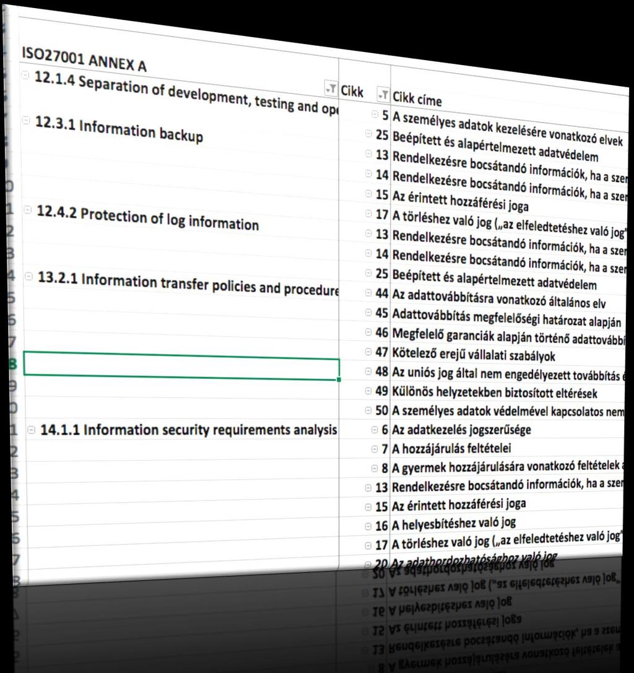Click the 12.1.4 Separation of development text
634x673 pixels.
(186, 94)
